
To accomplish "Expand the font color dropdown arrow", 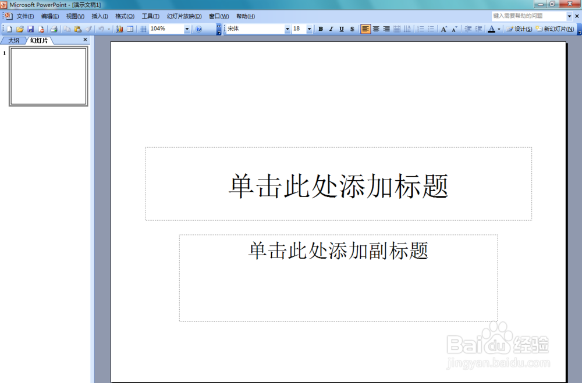I will [499, 29].
